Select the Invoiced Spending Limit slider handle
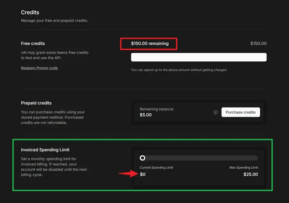Viewport: 289px width, 203px height. pyautogui.click(x=142, y=158)
